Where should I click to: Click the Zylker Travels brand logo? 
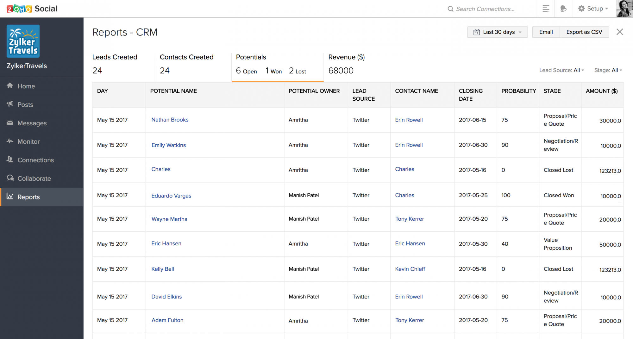(x=23, y=41)
